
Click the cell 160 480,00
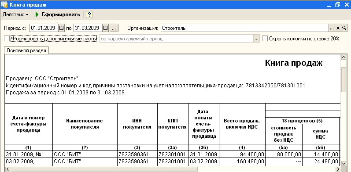242,161
